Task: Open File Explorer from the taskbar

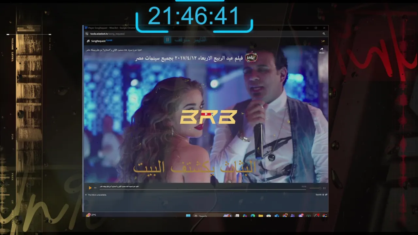Action: tap(261, 216)
